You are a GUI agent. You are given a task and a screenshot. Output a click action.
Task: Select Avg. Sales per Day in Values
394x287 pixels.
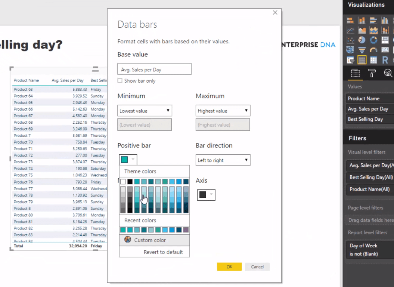pos(370,109)
